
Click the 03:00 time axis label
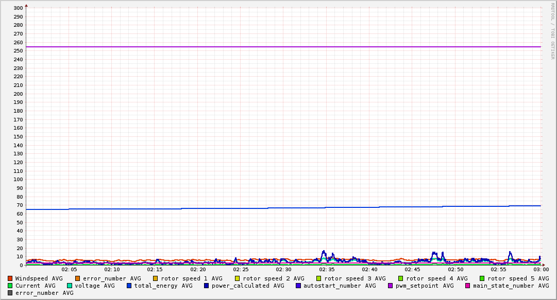tap(541, 270)
